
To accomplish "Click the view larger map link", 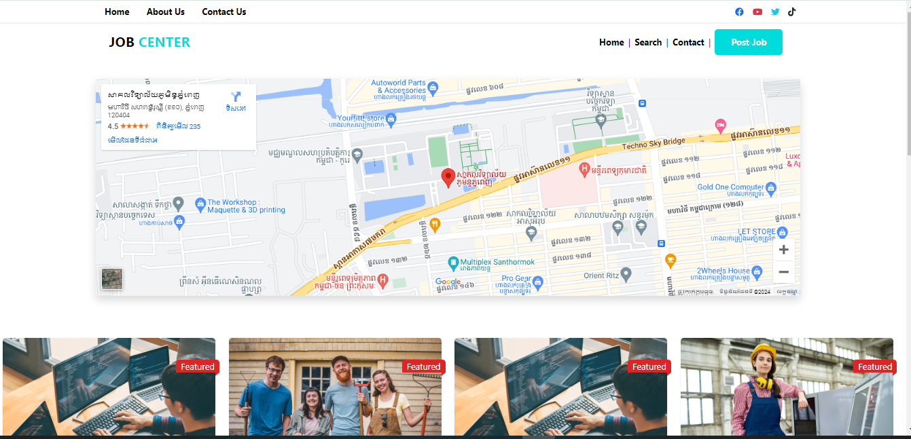I will pyautogui.click(x=132, y=140).
